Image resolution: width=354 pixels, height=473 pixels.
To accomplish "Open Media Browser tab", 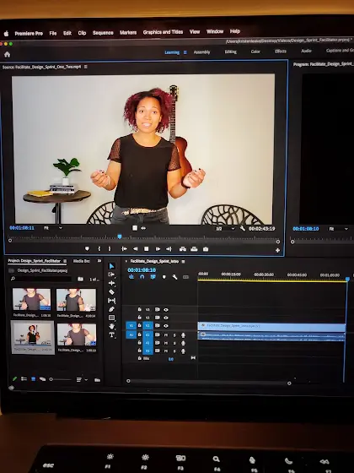I will (x=81, y=261).
